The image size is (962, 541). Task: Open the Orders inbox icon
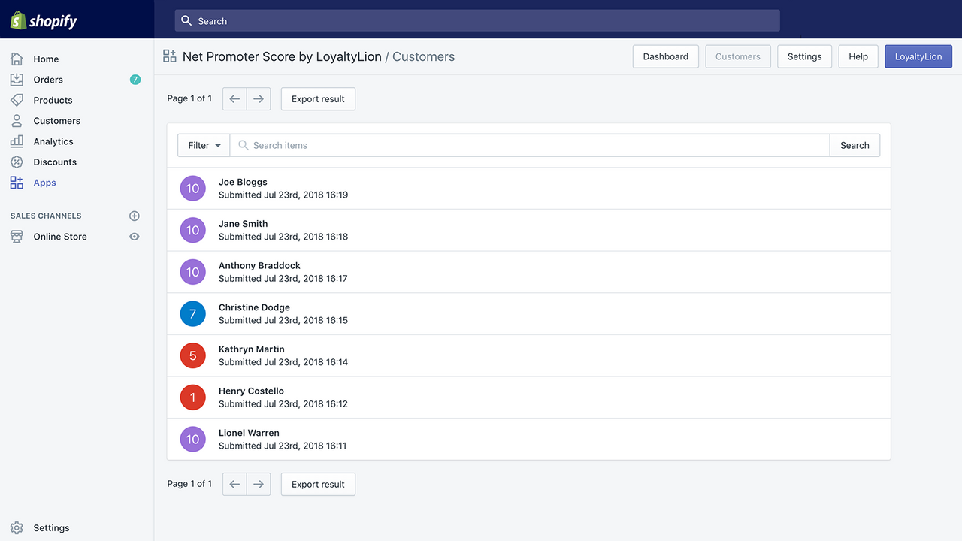point(17,80)
